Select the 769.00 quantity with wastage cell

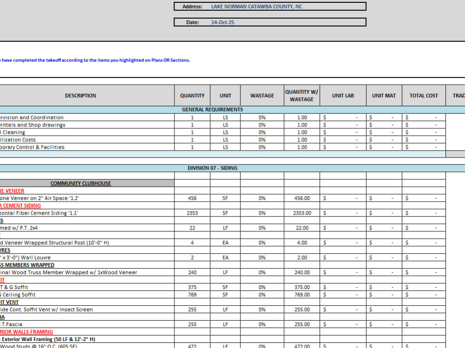302,295
